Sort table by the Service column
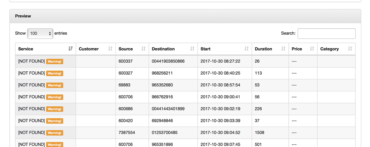Screen dimensions: 370x147 coord(46,49)
